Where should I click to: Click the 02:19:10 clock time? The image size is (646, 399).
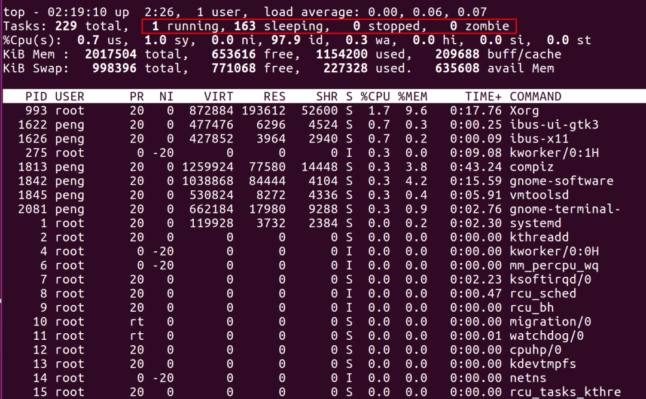[77, 12]
